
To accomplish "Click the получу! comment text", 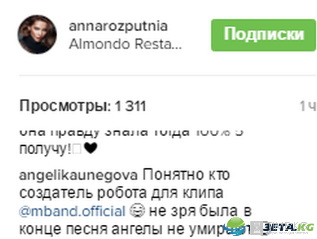I will [x=45, y=149].
